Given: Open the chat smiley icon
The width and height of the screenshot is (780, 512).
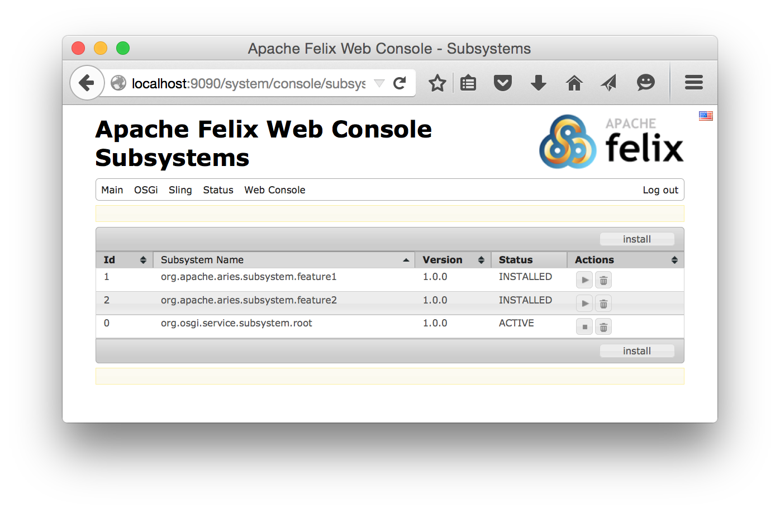Looking at the screenshot, I should (645, 83).
